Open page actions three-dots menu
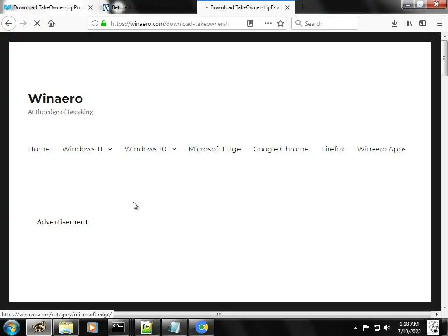The image size is (448, 336). click(268, 24)
